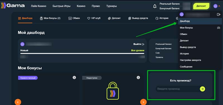Viewport: 223px width, 105px height.
Task: Submit promo code with arrow button
Action: [203, 89]
